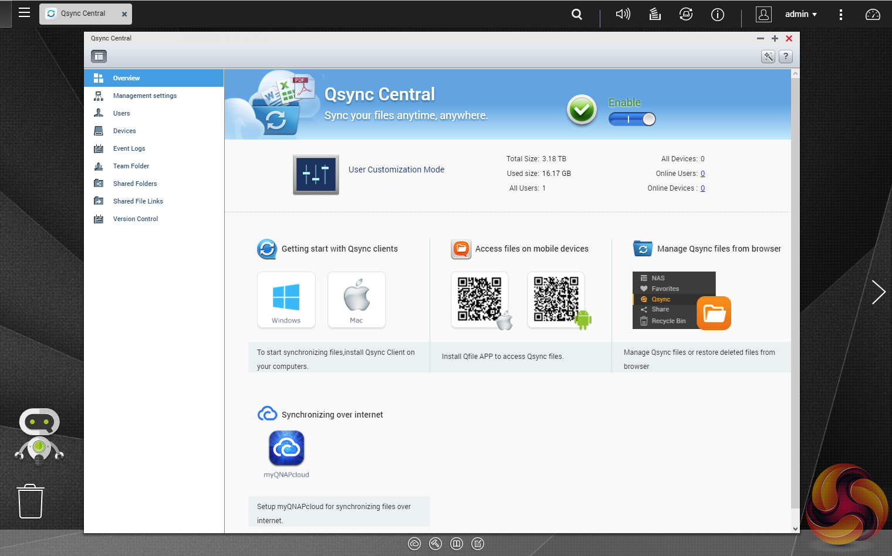The image size is (892, 556).
Task: Open event notifications info icon
Action: 718,14
